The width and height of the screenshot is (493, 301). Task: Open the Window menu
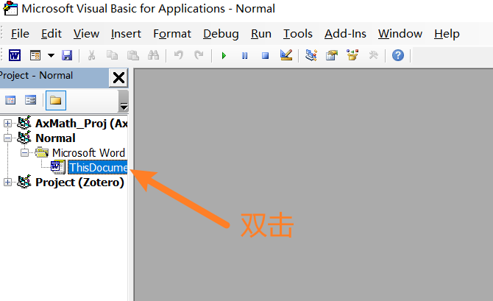(x=400, y=34)
